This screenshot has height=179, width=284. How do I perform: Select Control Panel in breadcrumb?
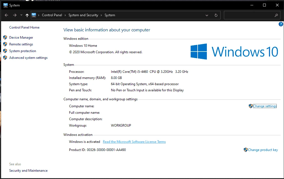point(52,15)
